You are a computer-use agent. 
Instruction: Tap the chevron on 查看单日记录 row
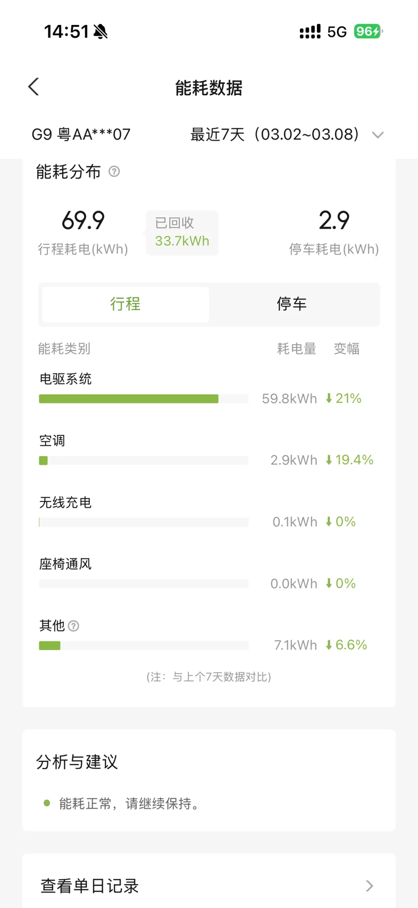pos(370,886)
